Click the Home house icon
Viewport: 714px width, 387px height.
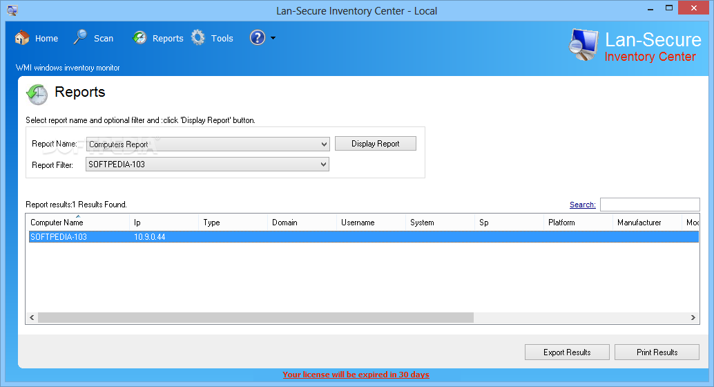(x=22, y=38)
